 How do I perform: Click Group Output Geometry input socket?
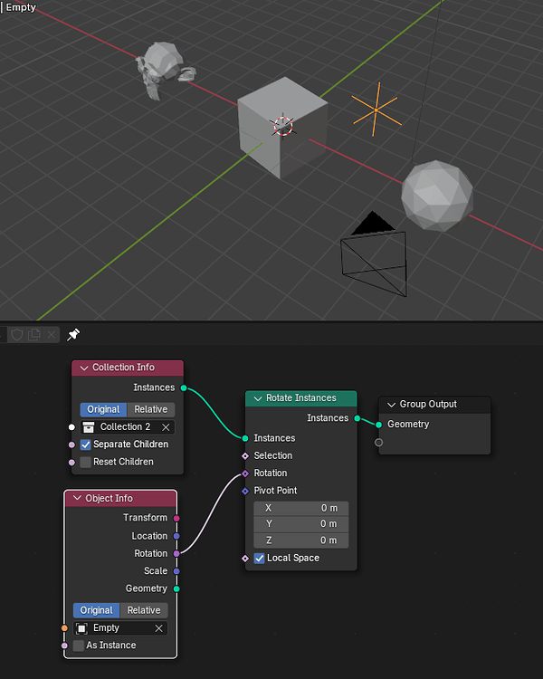click(379, 425)
